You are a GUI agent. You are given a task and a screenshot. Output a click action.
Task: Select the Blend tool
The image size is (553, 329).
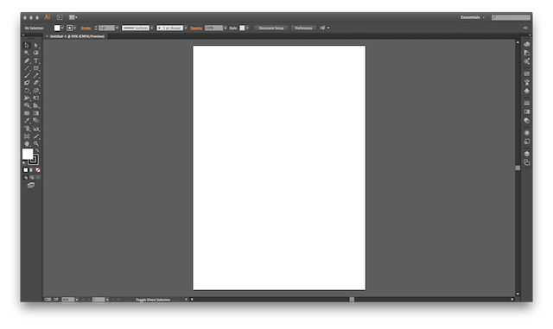click(x=36, y=121)
